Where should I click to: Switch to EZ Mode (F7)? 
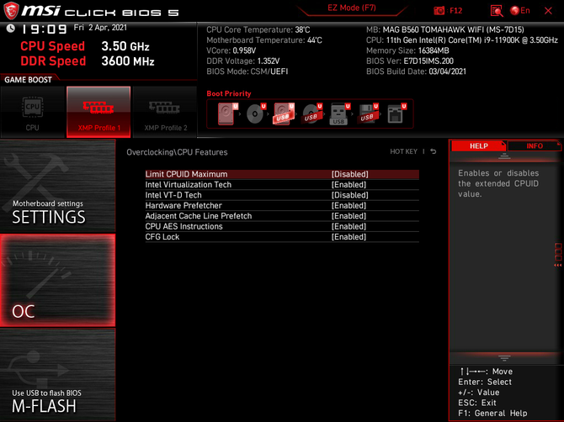[351, 8]
